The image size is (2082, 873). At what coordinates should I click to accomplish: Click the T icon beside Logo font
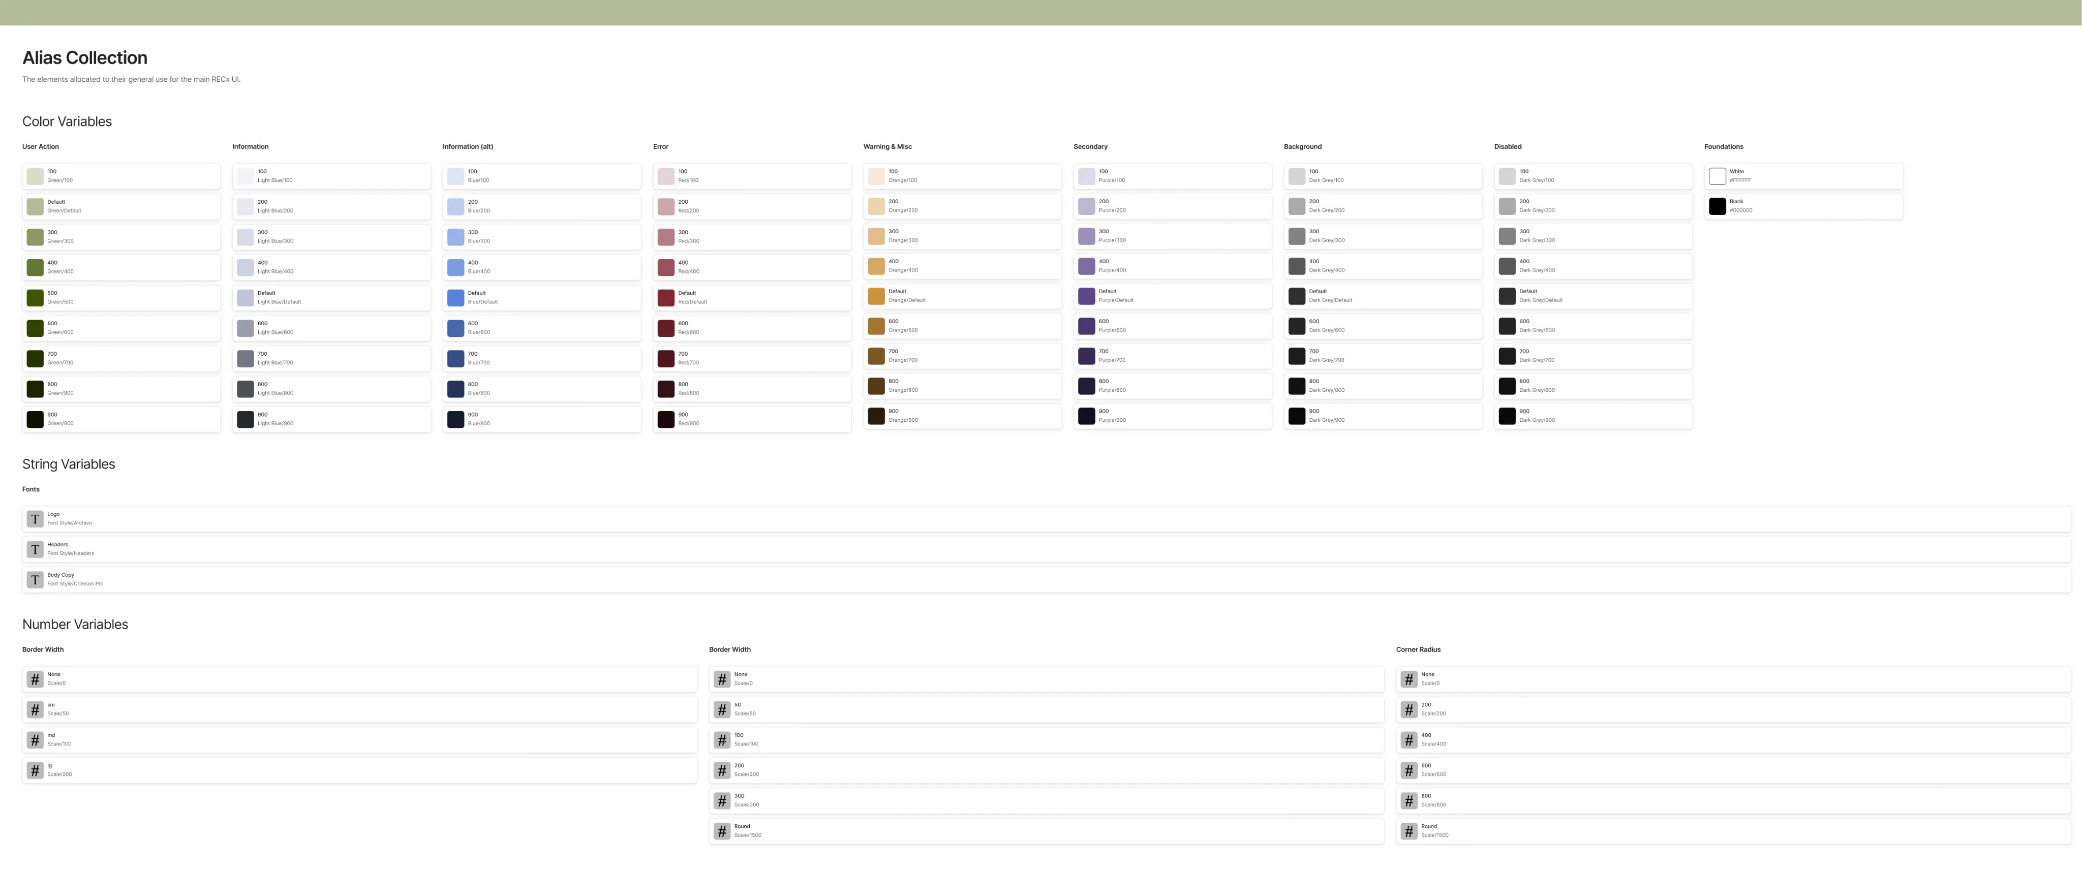click(x=35, y=519)
